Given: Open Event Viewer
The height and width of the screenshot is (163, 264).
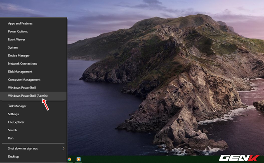Looking at the screenshot, I should point(33,40).
